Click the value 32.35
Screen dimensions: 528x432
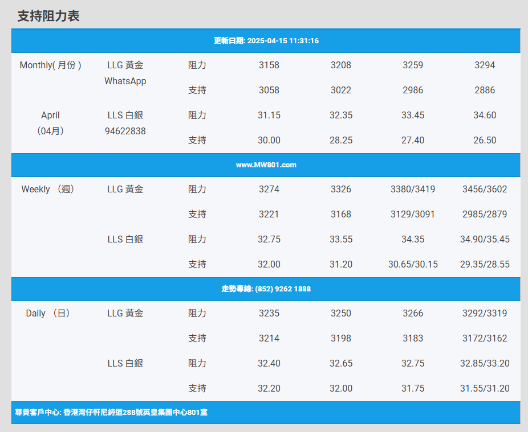point(341,115)
